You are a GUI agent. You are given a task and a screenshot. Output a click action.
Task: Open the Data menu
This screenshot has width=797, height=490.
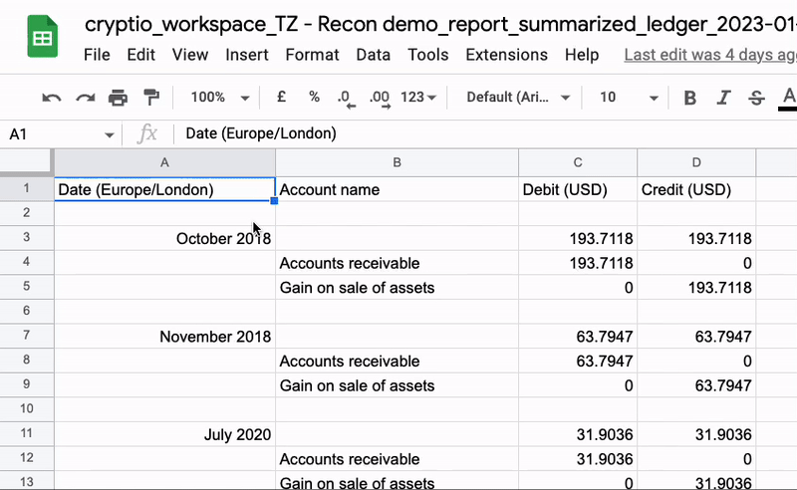pyautogui.click(x=373, y=55)
